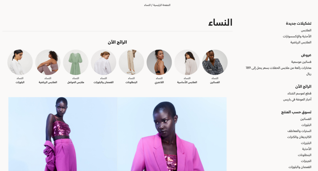Select الكارديغان والكنزات sidebar item
The width and height of the screenshot is (318, 171).
click(299, 137)
